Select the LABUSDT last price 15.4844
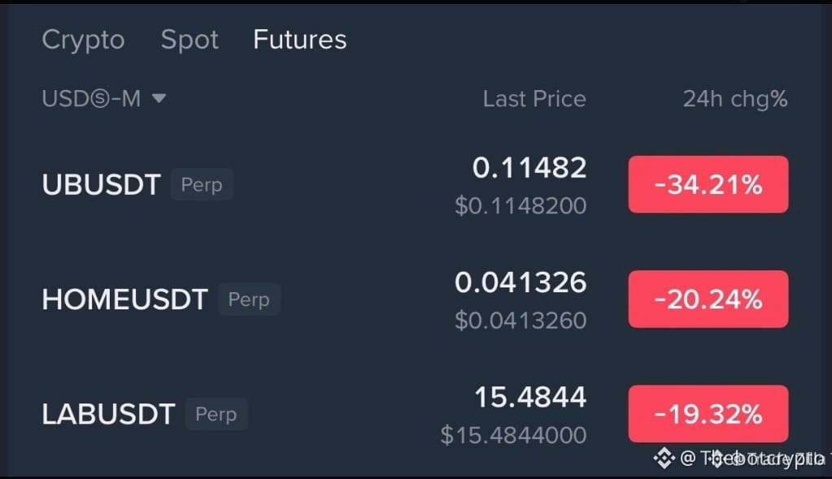832x479 pixels. (x=530, y=397)
